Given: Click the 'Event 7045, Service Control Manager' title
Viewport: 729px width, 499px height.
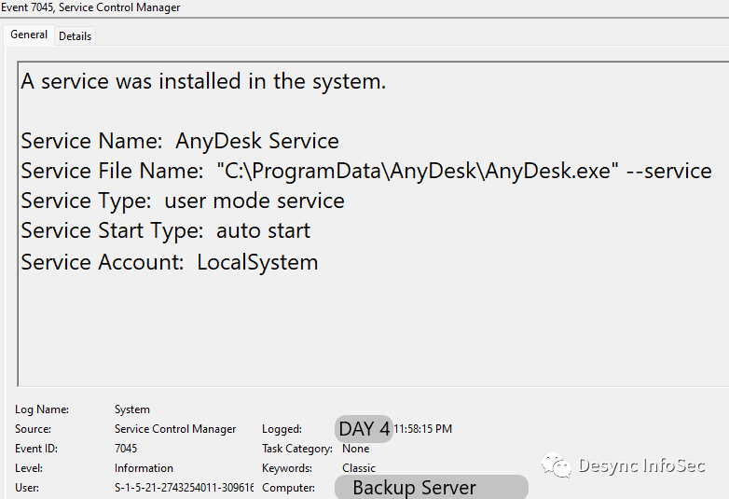Looking at the screenshot, I should [x=90, y=7].
